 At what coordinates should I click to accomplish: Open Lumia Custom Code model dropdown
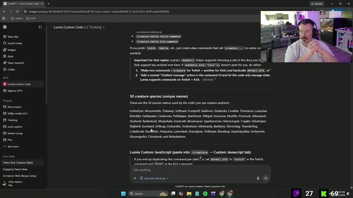[79, 27]
